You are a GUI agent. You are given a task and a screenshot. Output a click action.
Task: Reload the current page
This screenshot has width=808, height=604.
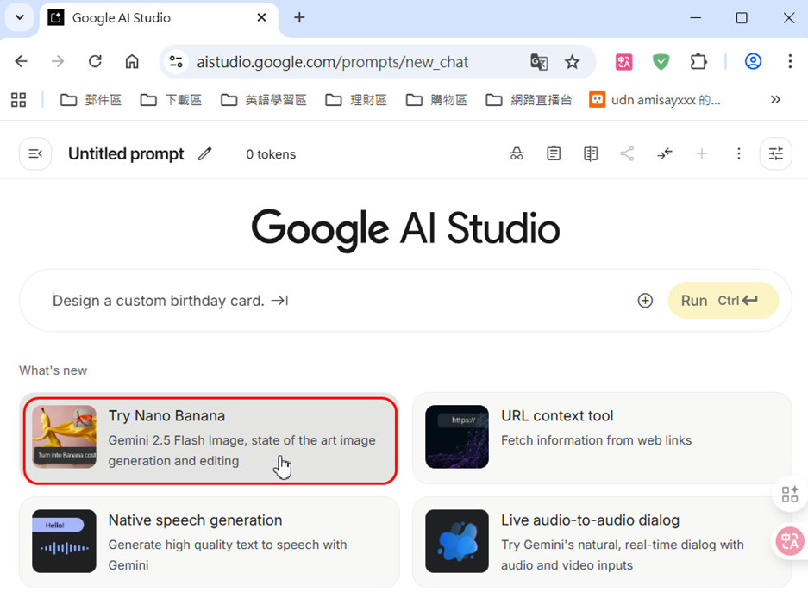[x=96, y=62]
